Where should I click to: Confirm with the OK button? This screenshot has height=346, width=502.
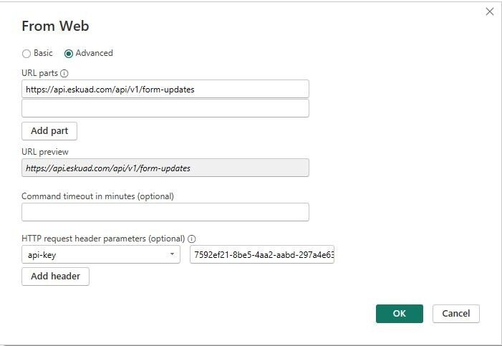pos(399,313)
